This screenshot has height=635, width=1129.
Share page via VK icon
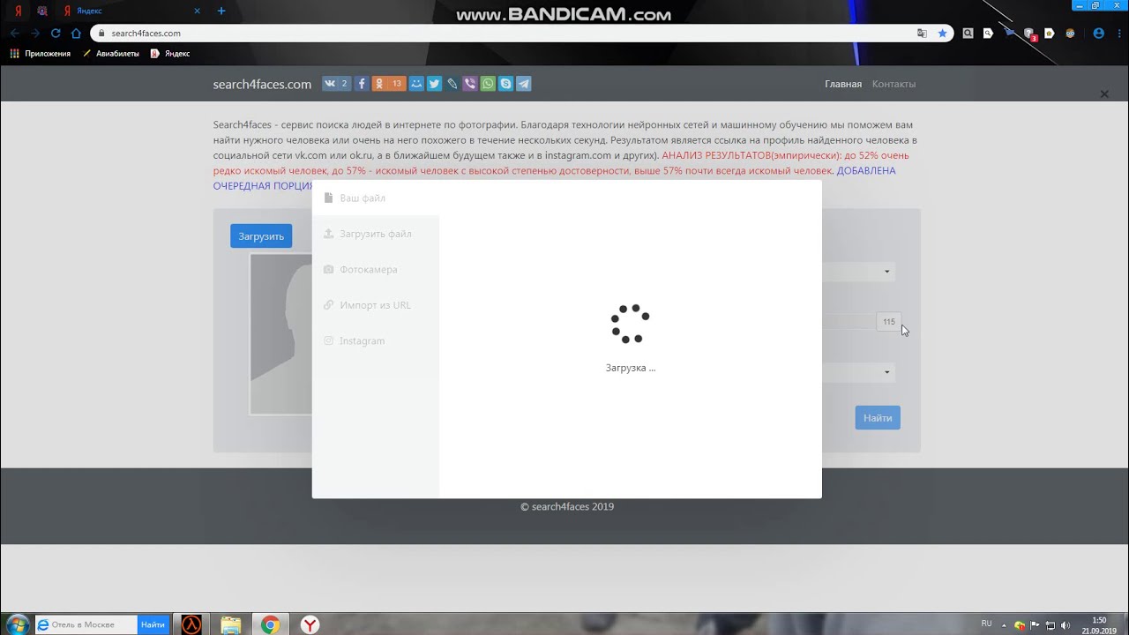(x=336, y=84)
